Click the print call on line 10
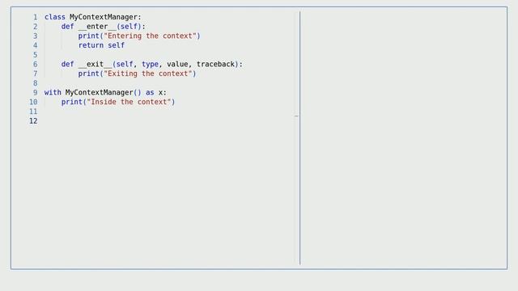 [118, 102]
